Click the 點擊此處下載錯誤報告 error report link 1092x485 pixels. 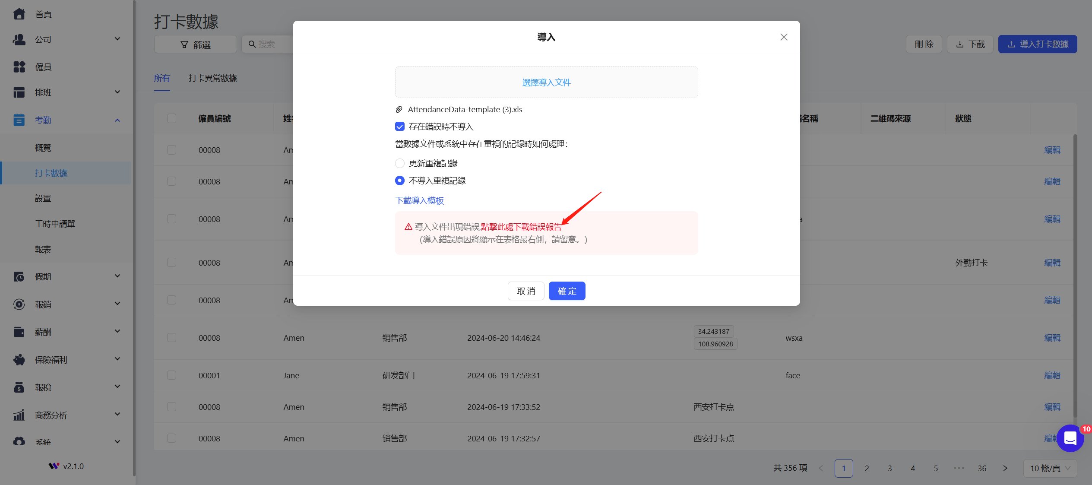522,226
